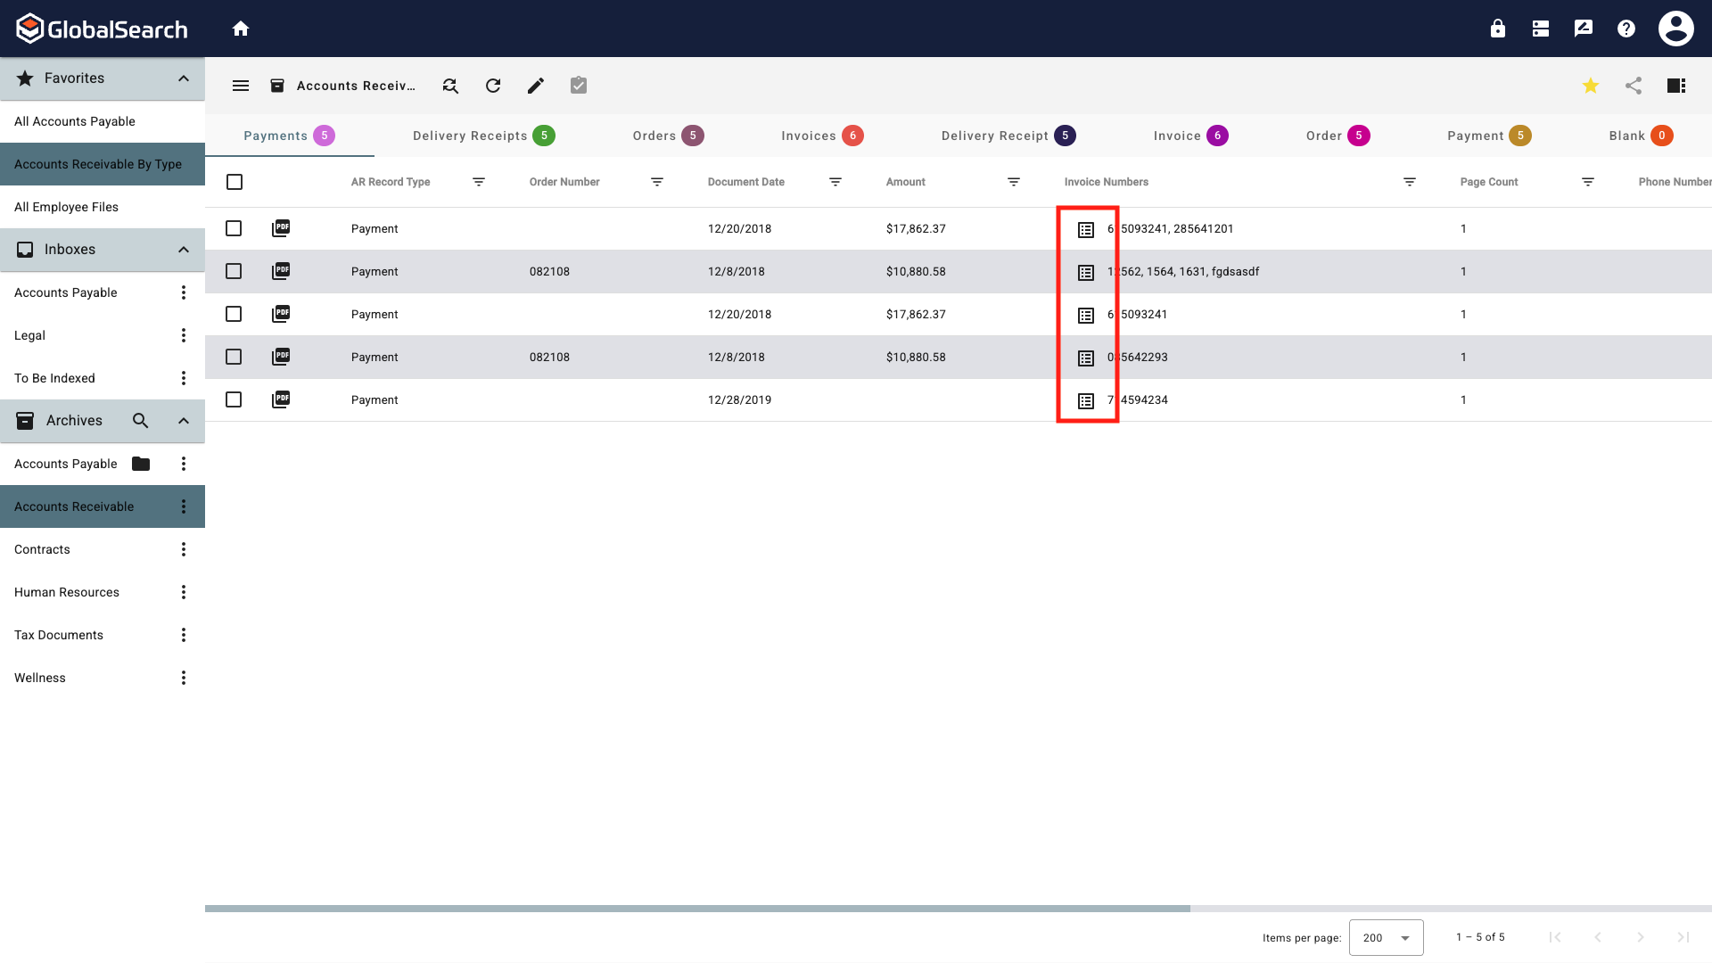
Task: Click the user account avatar icon
Action: pyautogui.click(x=1675, y=28)
